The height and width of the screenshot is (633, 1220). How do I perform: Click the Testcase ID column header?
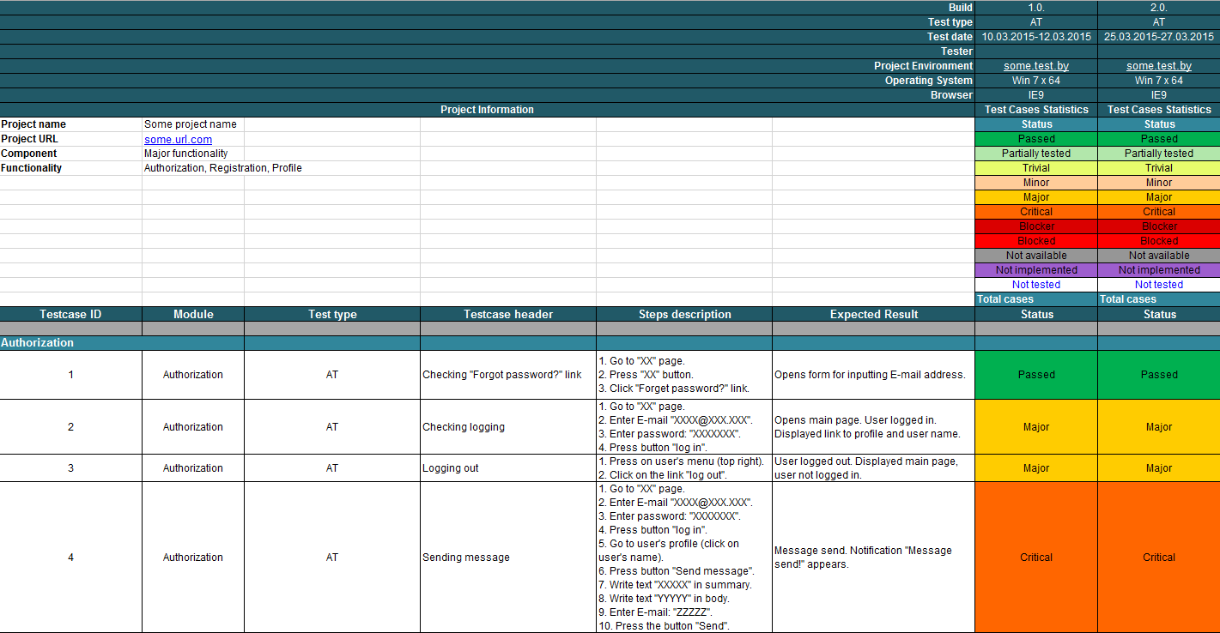71,314
